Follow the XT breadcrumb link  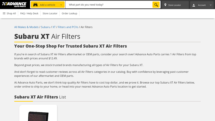pyautogui.click(x=54, y=27)
